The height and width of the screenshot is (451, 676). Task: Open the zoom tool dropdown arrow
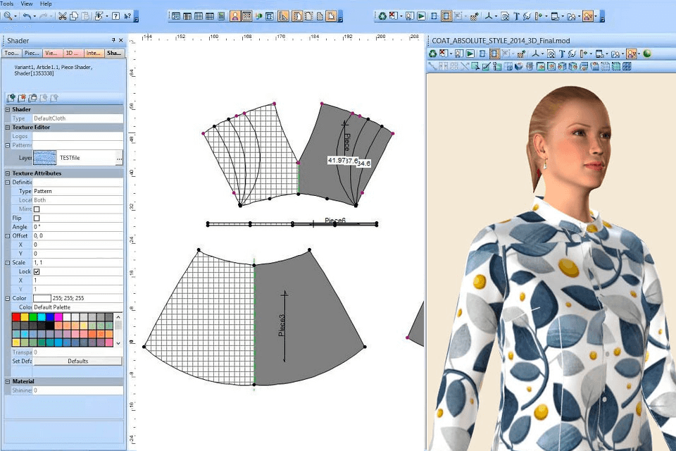(x=16, y=17)
